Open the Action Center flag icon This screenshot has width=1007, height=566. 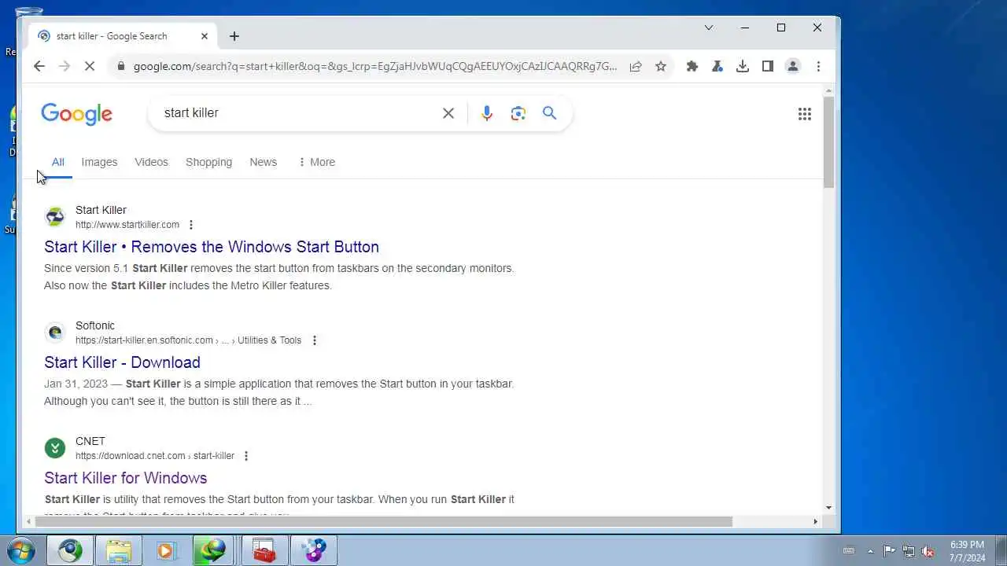[x=889, y=551]
